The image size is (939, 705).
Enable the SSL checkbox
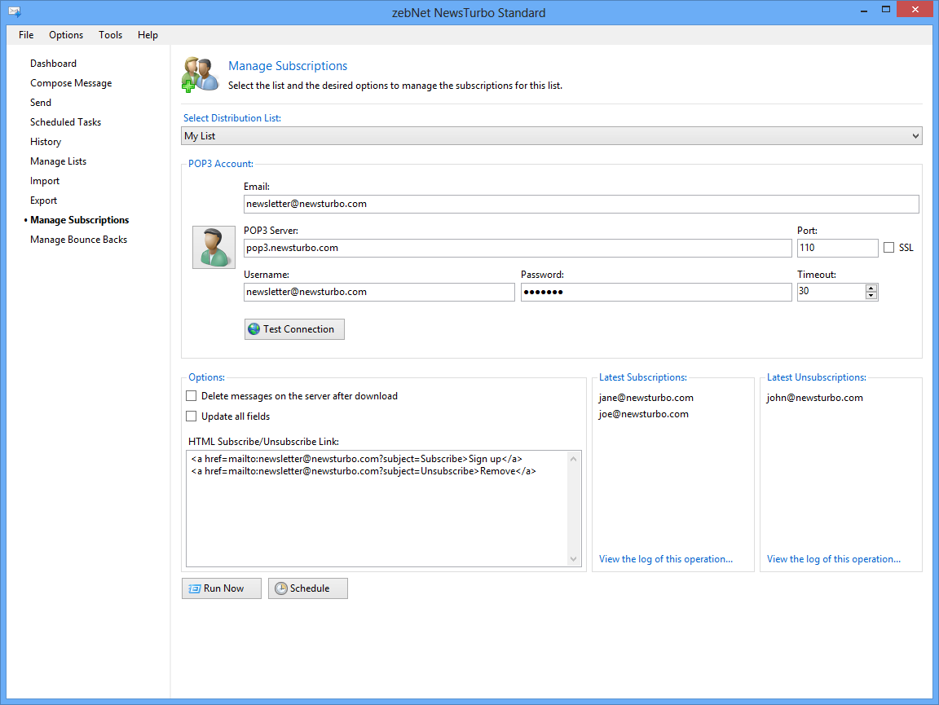(888, 248)
